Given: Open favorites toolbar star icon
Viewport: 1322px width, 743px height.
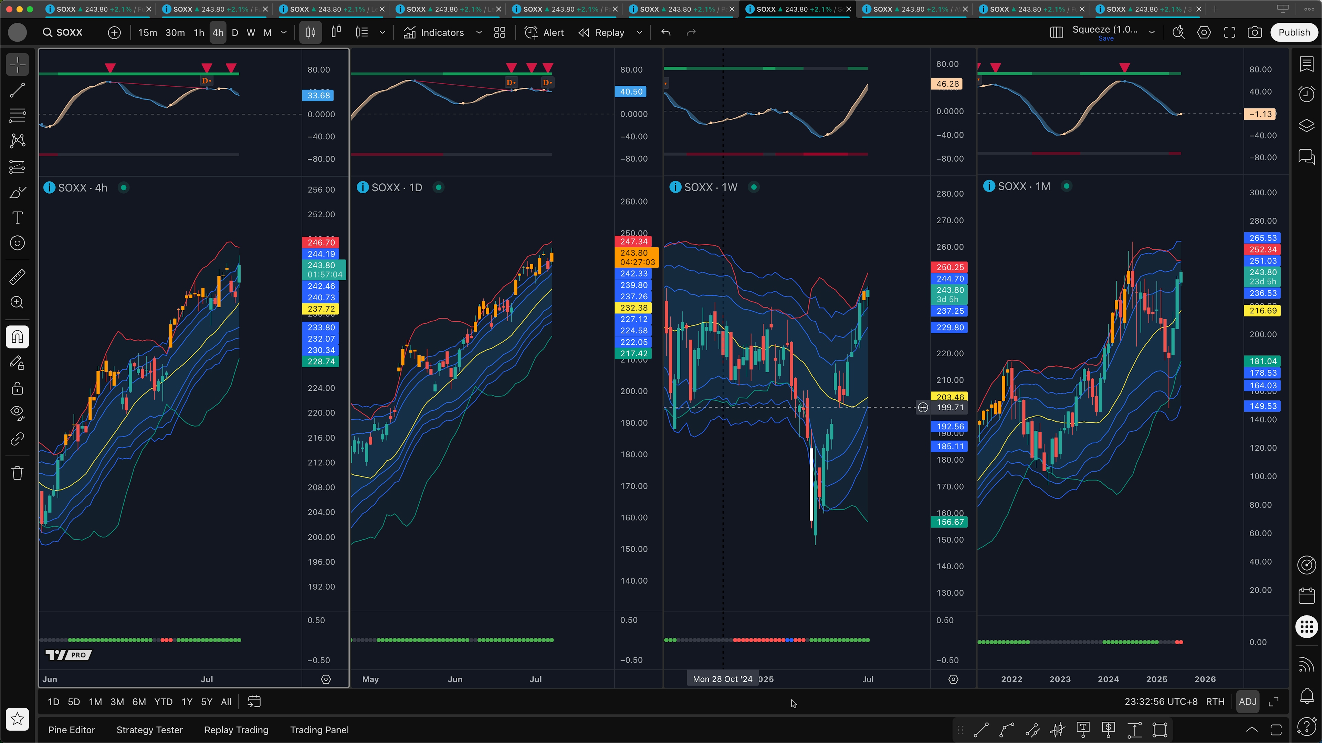Looking at the screenshot, I should pyautogui.click(x=18, y=719).
